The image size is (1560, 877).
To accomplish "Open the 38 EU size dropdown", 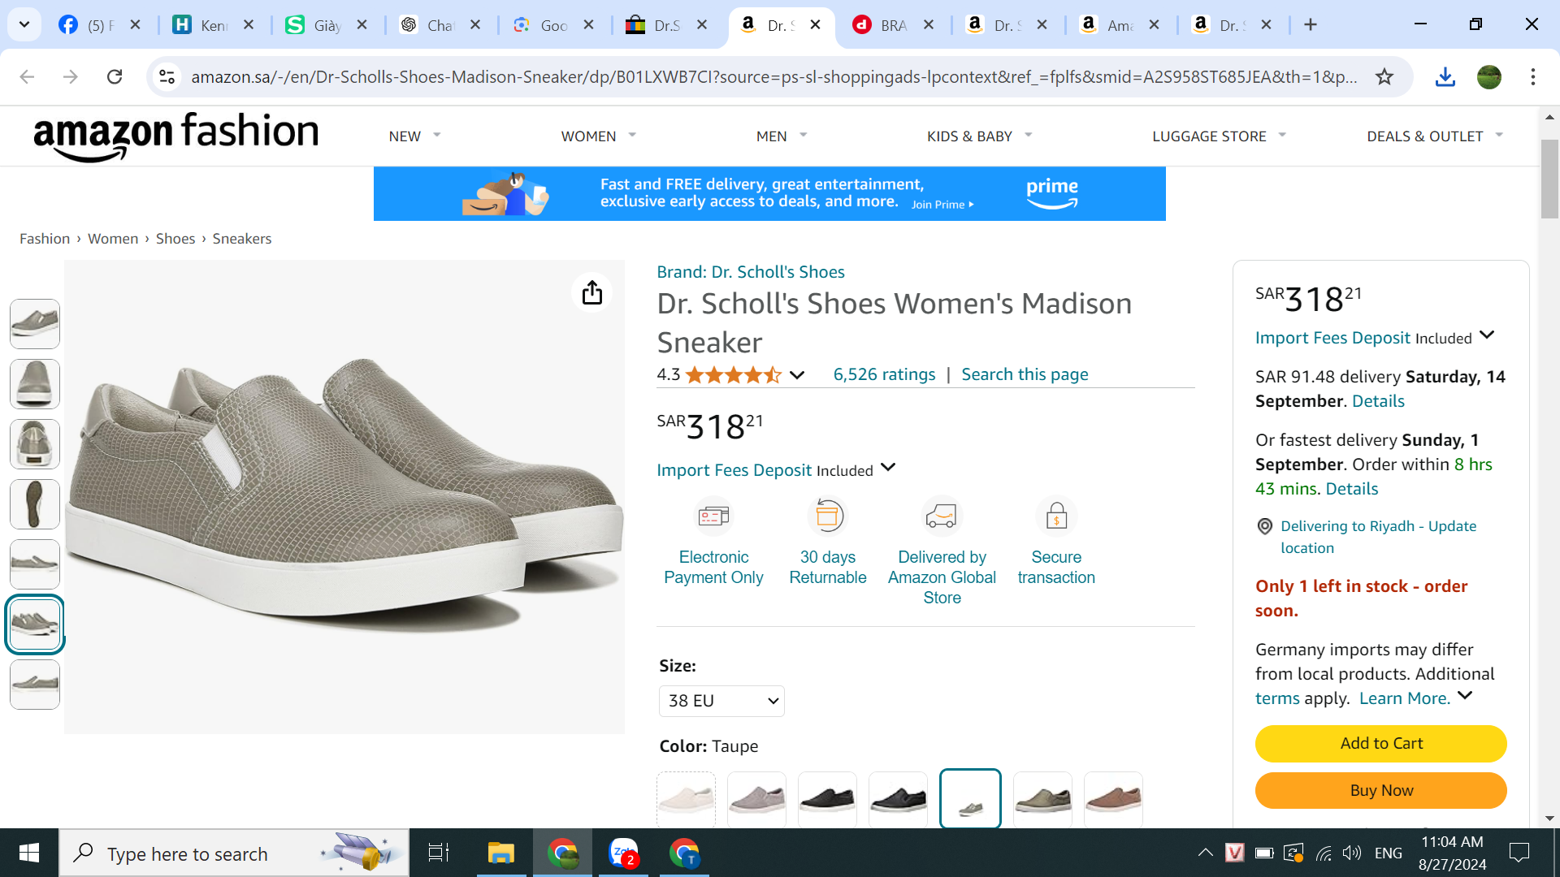I will pyautogui.click(x=721, y=701).
